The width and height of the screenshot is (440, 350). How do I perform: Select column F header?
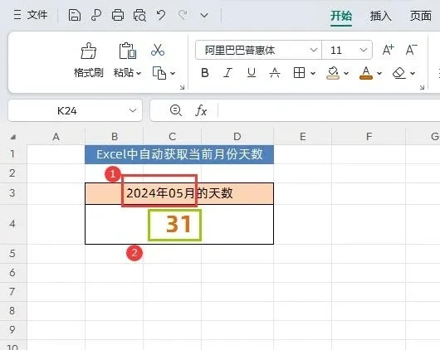(x=369, y=137)
